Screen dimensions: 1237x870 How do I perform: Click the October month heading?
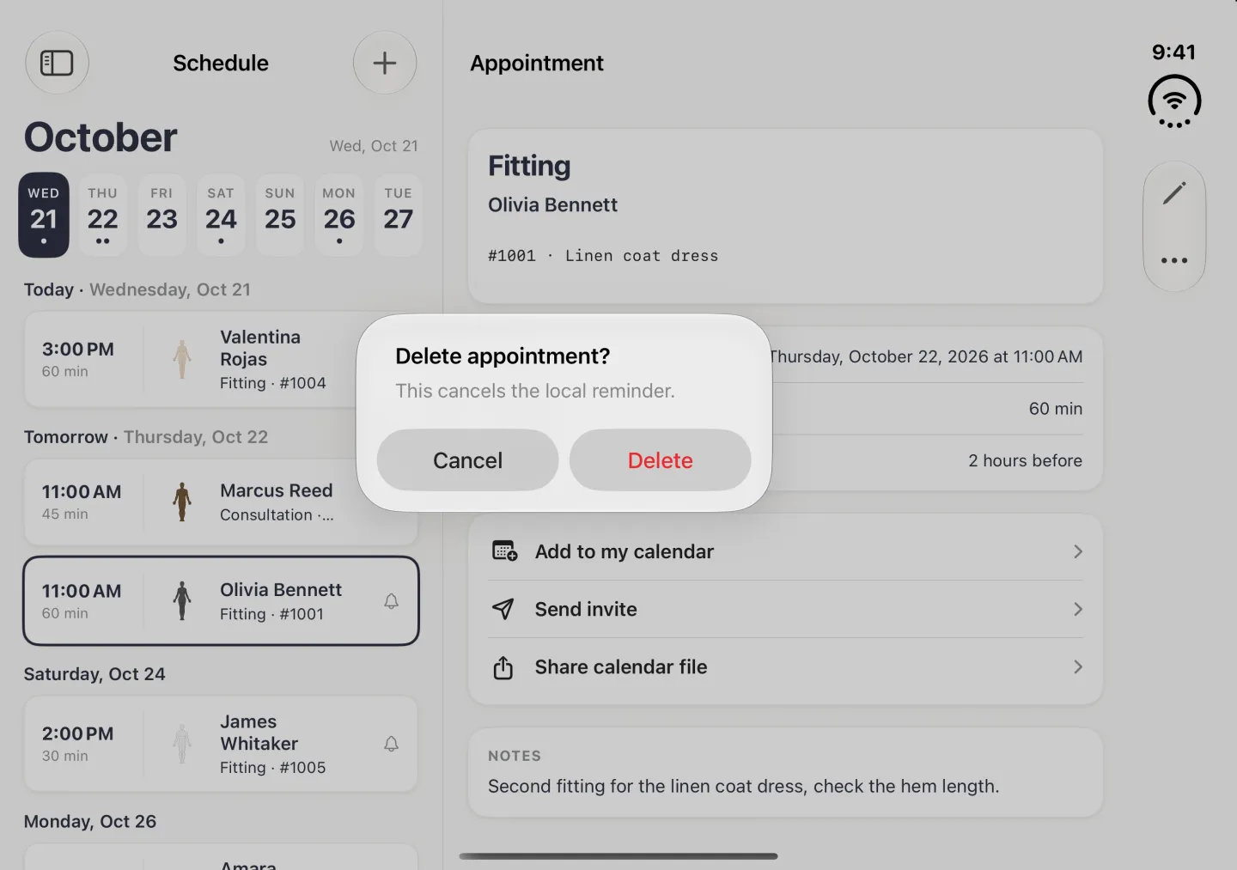pos(101,137)
